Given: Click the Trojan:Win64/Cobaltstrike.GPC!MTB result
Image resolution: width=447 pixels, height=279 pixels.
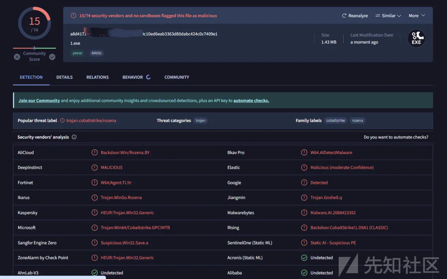Looking at the screenshot, I should 135,228.
